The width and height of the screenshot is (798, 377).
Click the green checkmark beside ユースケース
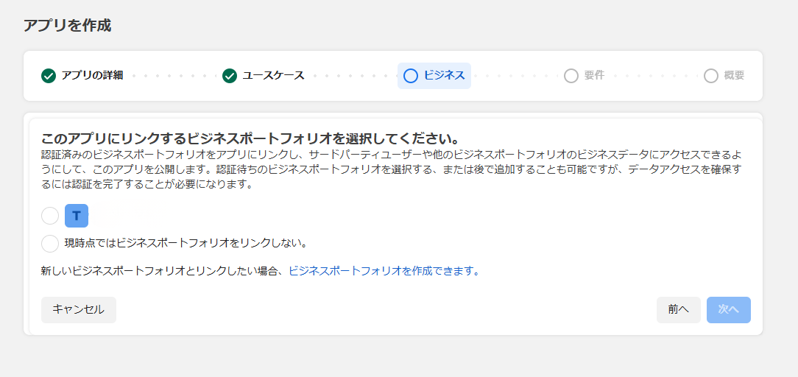pos(230,76)
